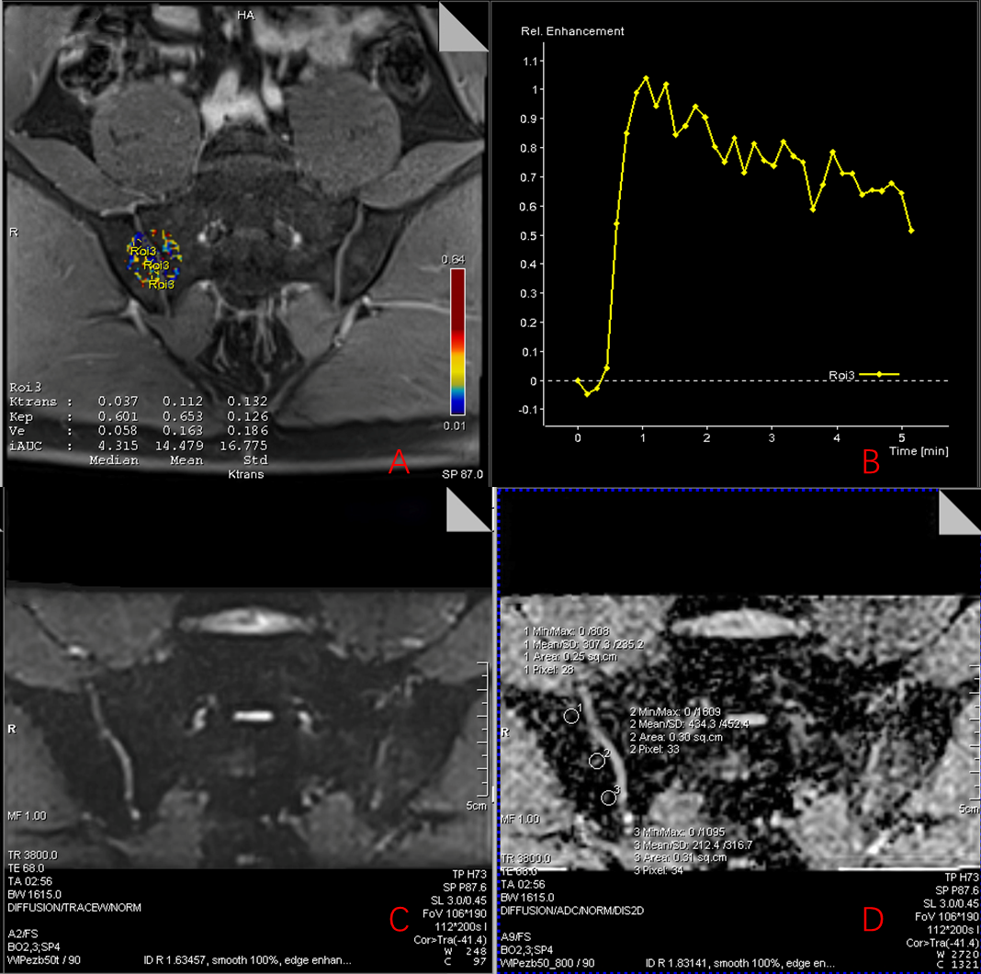Viewport: 981px width, 974px height.
Task: Click ROI 1 Mean/SD measurement text
Action: click(x=583, y=644)
